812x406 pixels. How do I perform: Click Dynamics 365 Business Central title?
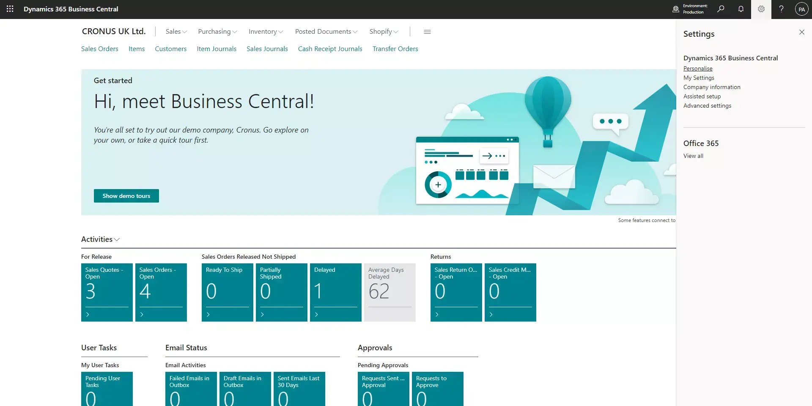pos(71,9)
